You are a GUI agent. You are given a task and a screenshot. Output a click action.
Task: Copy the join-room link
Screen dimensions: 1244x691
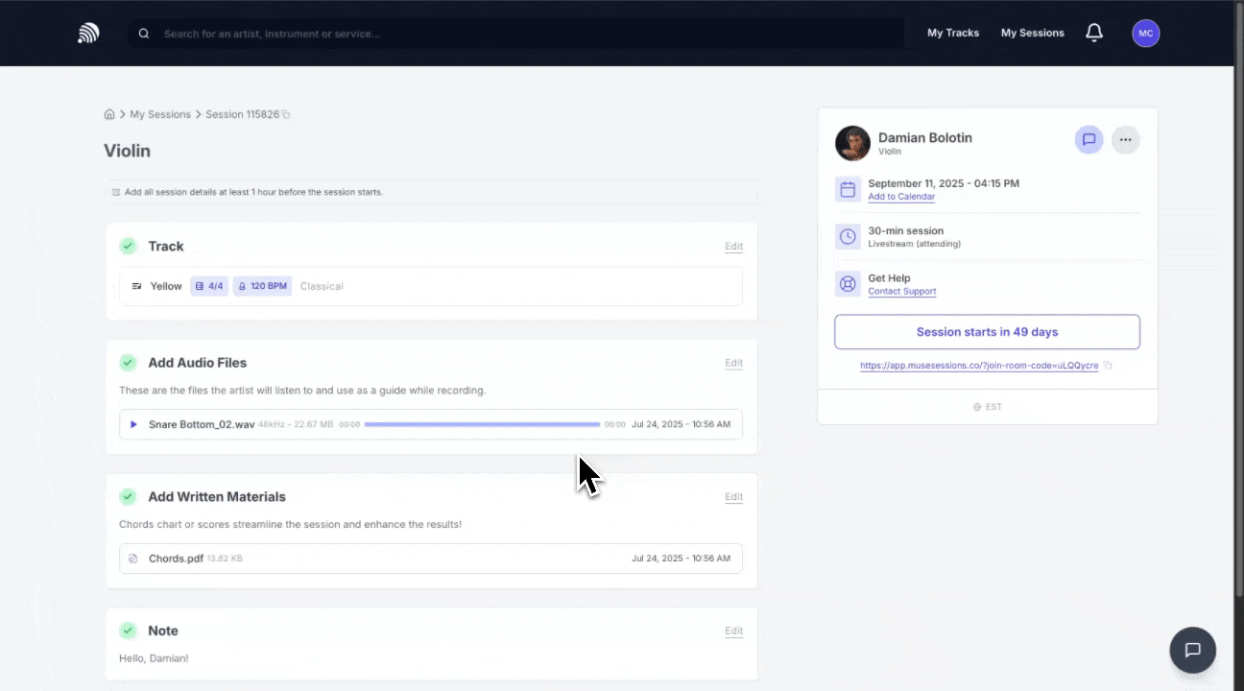[1108, 366]
